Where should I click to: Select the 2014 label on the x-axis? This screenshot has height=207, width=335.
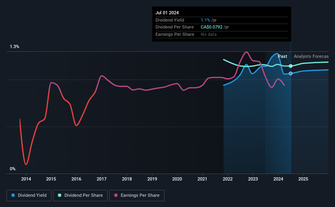click(x=26, y=179)
